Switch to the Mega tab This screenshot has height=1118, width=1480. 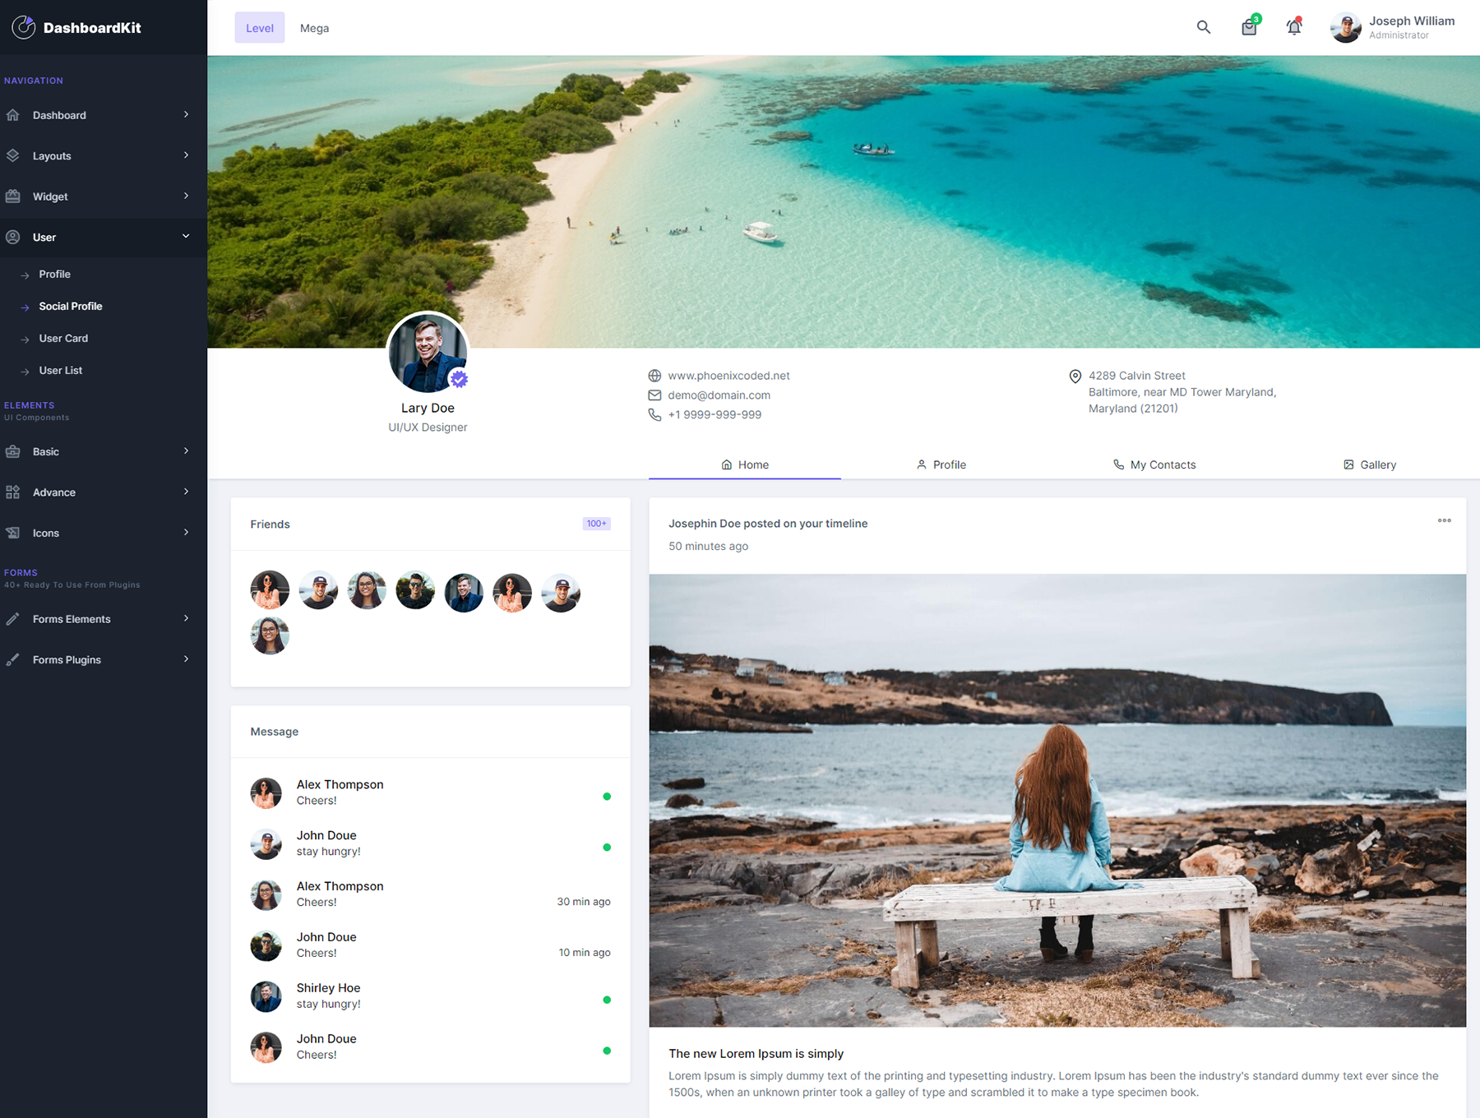point(314,27)
